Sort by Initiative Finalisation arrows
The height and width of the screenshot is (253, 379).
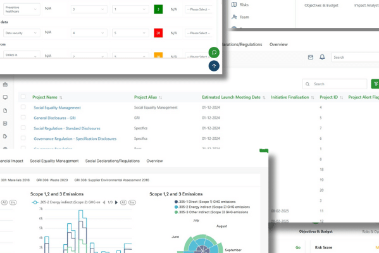[313, 97]
